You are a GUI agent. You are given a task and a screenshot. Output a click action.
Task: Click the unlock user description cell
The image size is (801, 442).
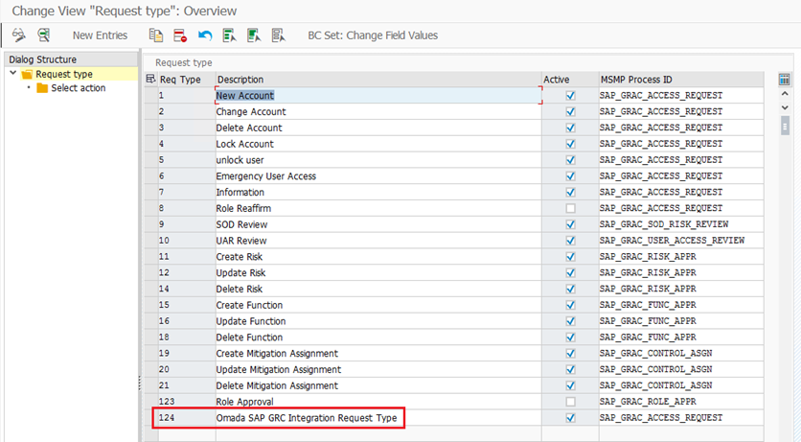point(378,160)
